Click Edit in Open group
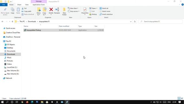Screen dimensions: 184x104 (92, 11)
